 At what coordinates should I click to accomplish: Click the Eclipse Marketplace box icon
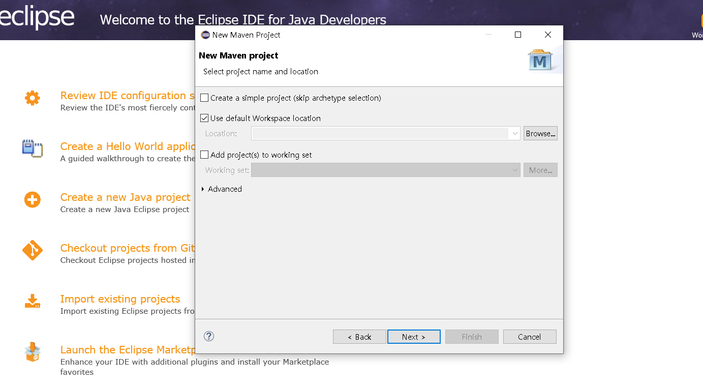point(32,352)
